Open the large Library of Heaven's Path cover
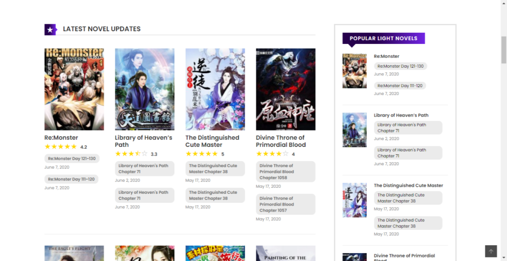 145,89
